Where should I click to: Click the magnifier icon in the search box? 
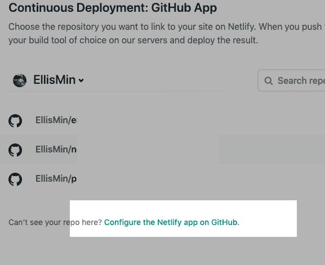269,81
